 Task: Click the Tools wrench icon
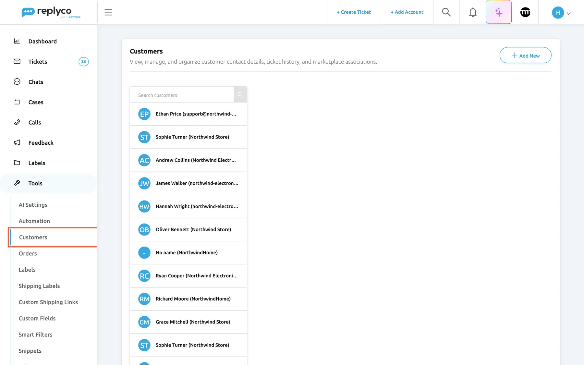[17, 183]
